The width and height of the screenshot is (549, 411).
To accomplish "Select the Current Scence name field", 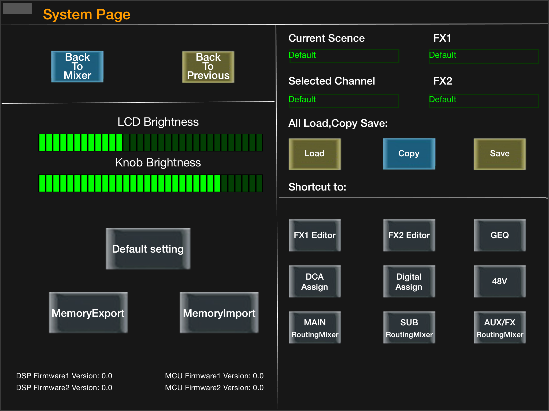I will (x=344, y=56).
